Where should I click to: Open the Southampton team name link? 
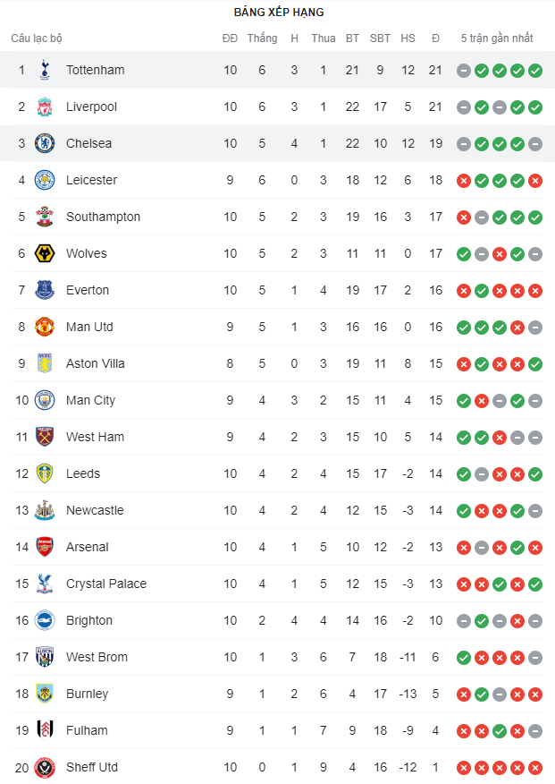coord(103,217)
